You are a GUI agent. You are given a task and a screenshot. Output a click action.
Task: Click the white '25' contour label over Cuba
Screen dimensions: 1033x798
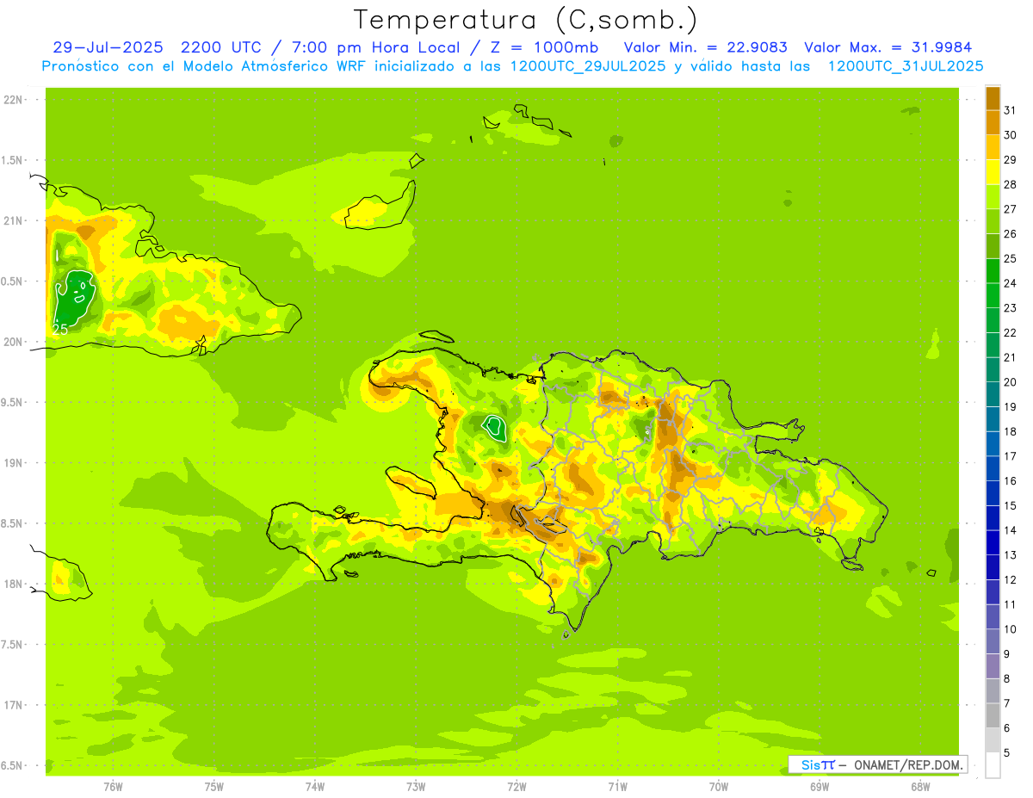pos(60,329)
